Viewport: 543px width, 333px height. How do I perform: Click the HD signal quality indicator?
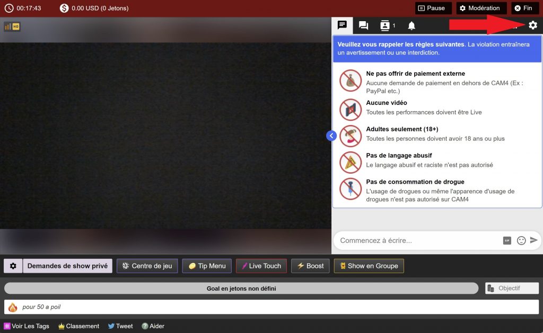click(x=12, y=26)
